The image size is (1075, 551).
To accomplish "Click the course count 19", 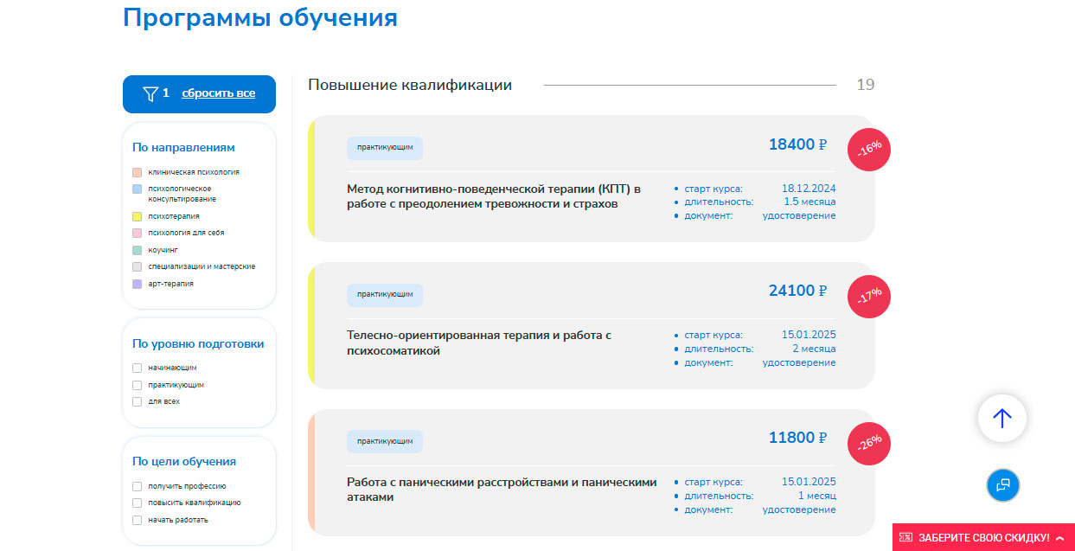I will coord(866,85).
